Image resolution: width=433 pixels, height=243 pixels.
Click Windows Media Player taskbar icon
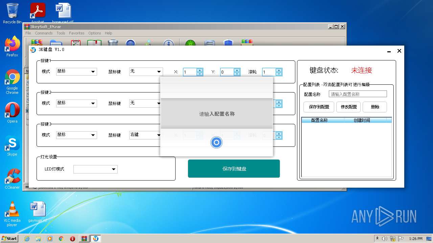pyautogui.click(x=50, y=239)
